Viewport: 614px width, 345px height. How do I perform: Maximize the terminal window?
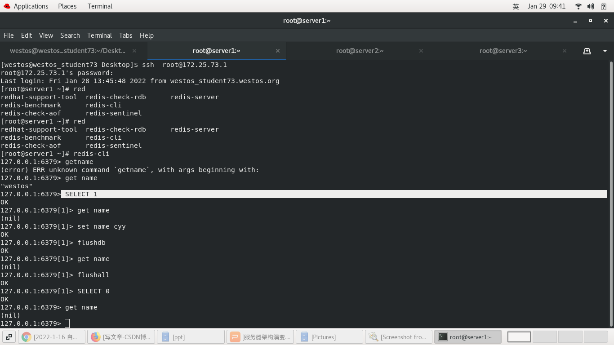(591, 21)
